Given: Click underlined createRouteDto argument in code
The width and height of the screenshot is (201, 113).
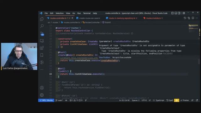Looking at the screenshot, I should (109, 61).
